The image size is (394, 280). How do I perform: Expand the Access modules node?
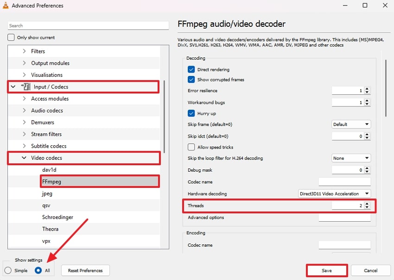point(24,99)
